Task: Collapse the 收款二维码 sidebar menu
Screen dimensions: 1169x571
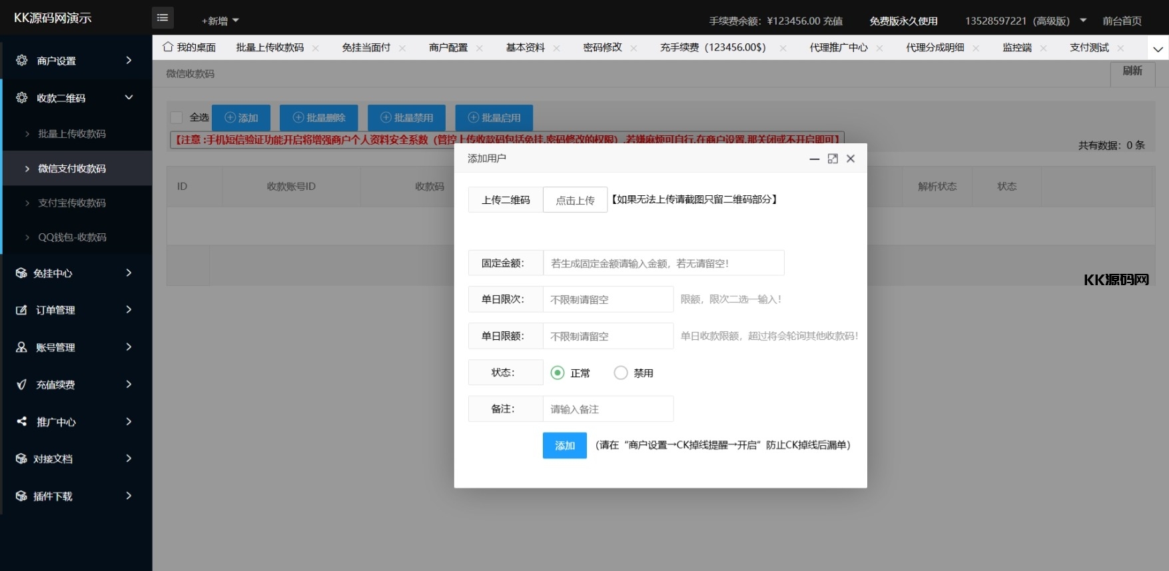Action: [129, 98]
